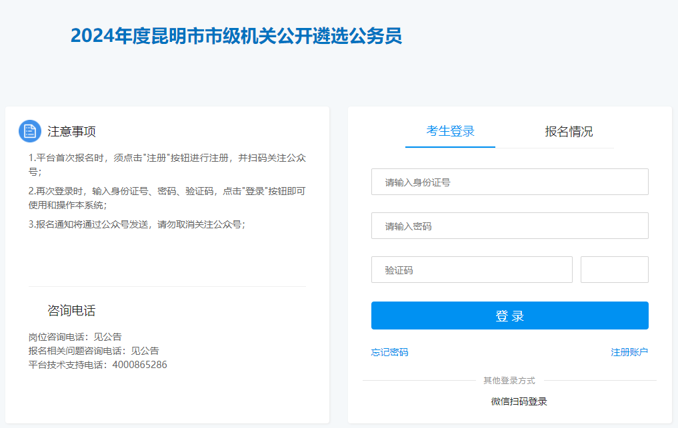Click the 岗位咨询电话 line

(x=75, y=337)
